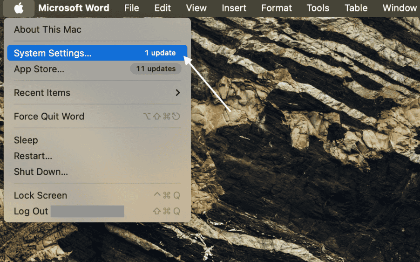Viewport: 420px width, 262px height.
Task: Choose App Store… menu entry
Action: 97,69
